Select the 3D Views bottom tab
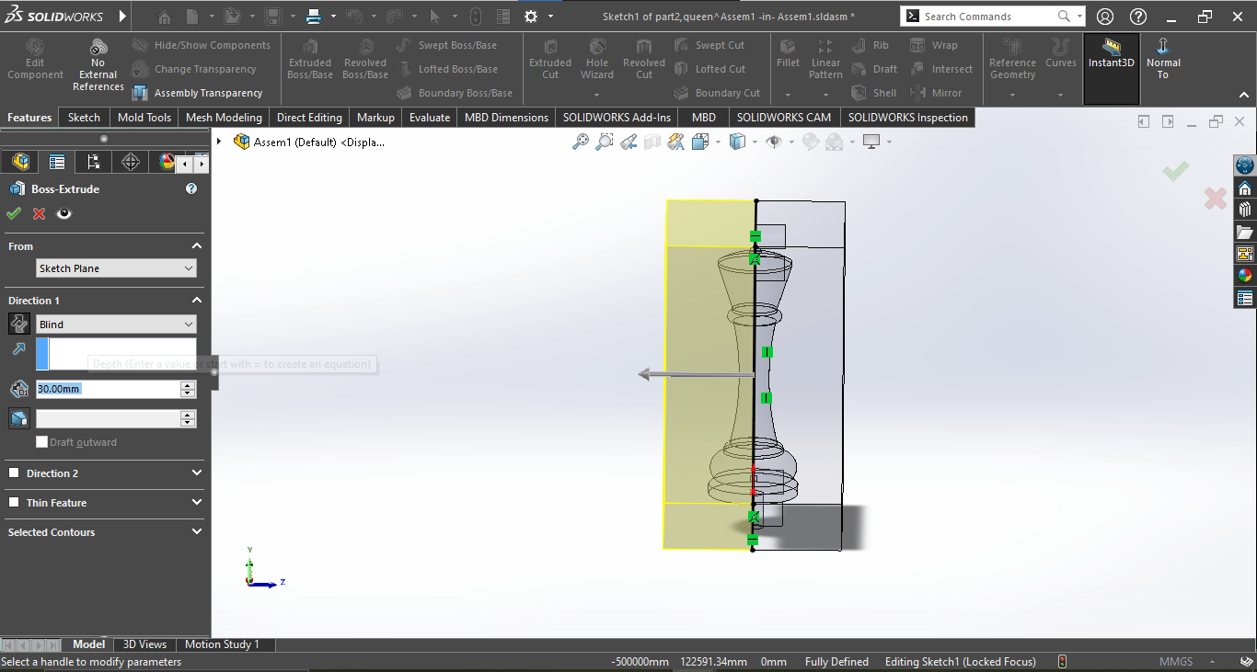Viewport: 1257px width, 672px height. click(x=145, y=644)
